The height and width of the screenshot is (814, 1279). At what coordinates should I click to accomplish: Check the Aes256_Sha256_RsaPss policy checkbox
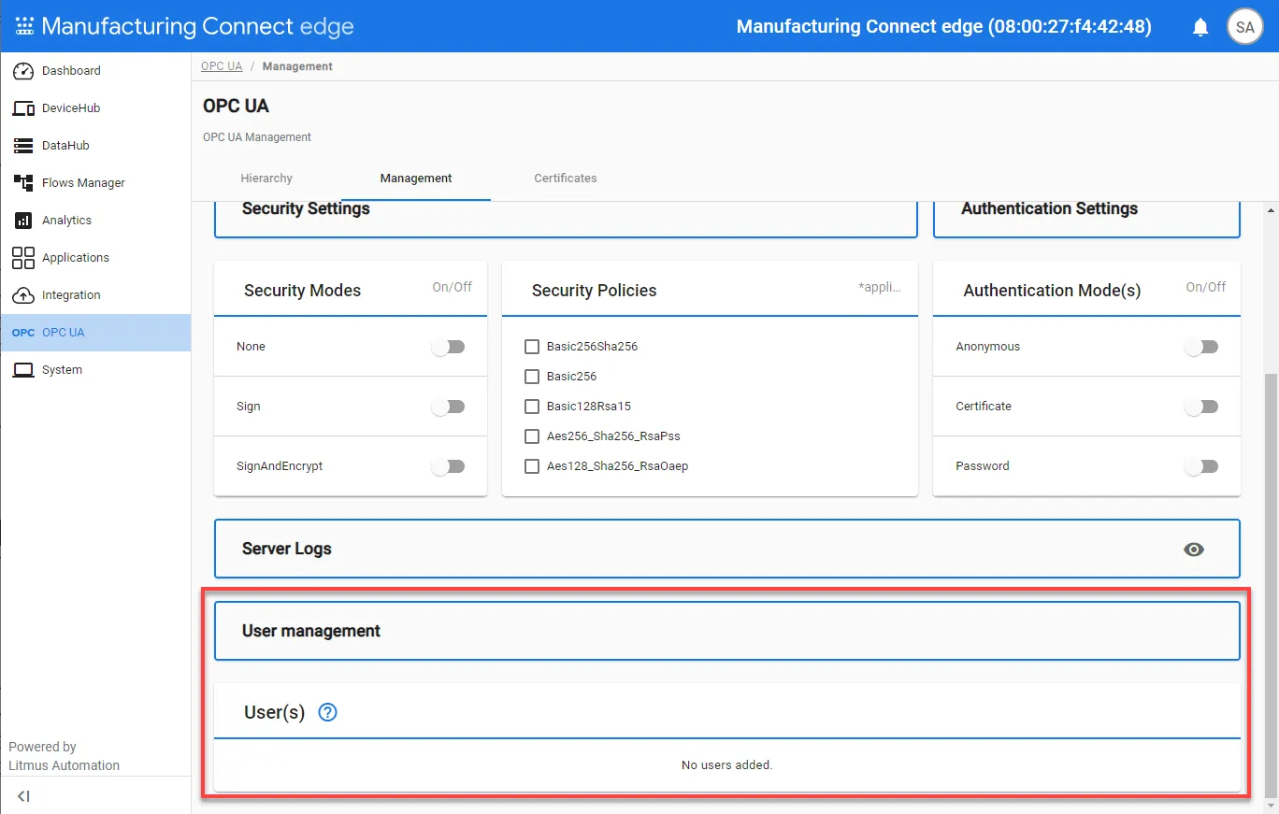532,436
